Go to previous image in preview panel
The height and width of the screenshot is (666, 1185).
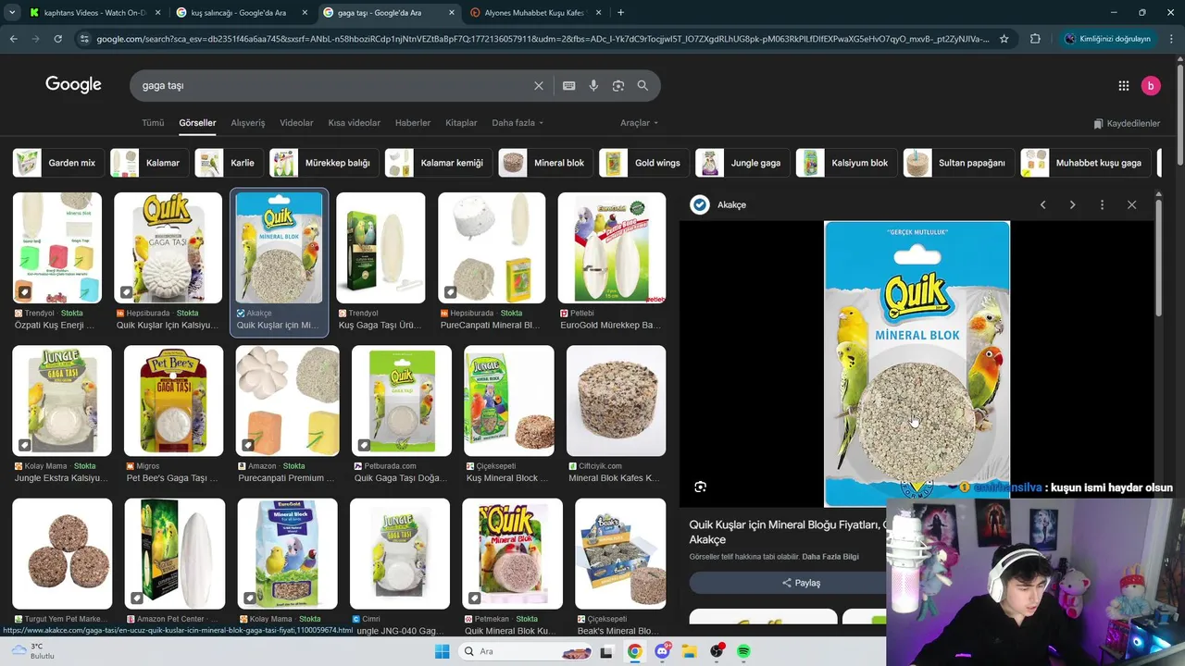coord(1042,204)
